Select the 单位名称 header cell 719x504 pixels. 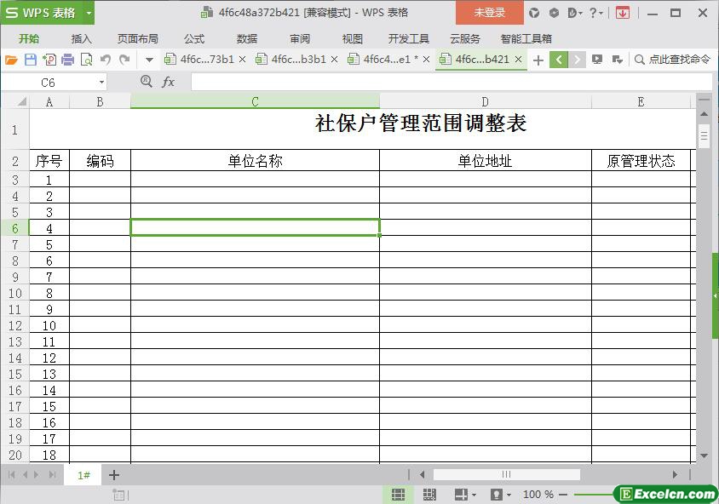(255, 161)
